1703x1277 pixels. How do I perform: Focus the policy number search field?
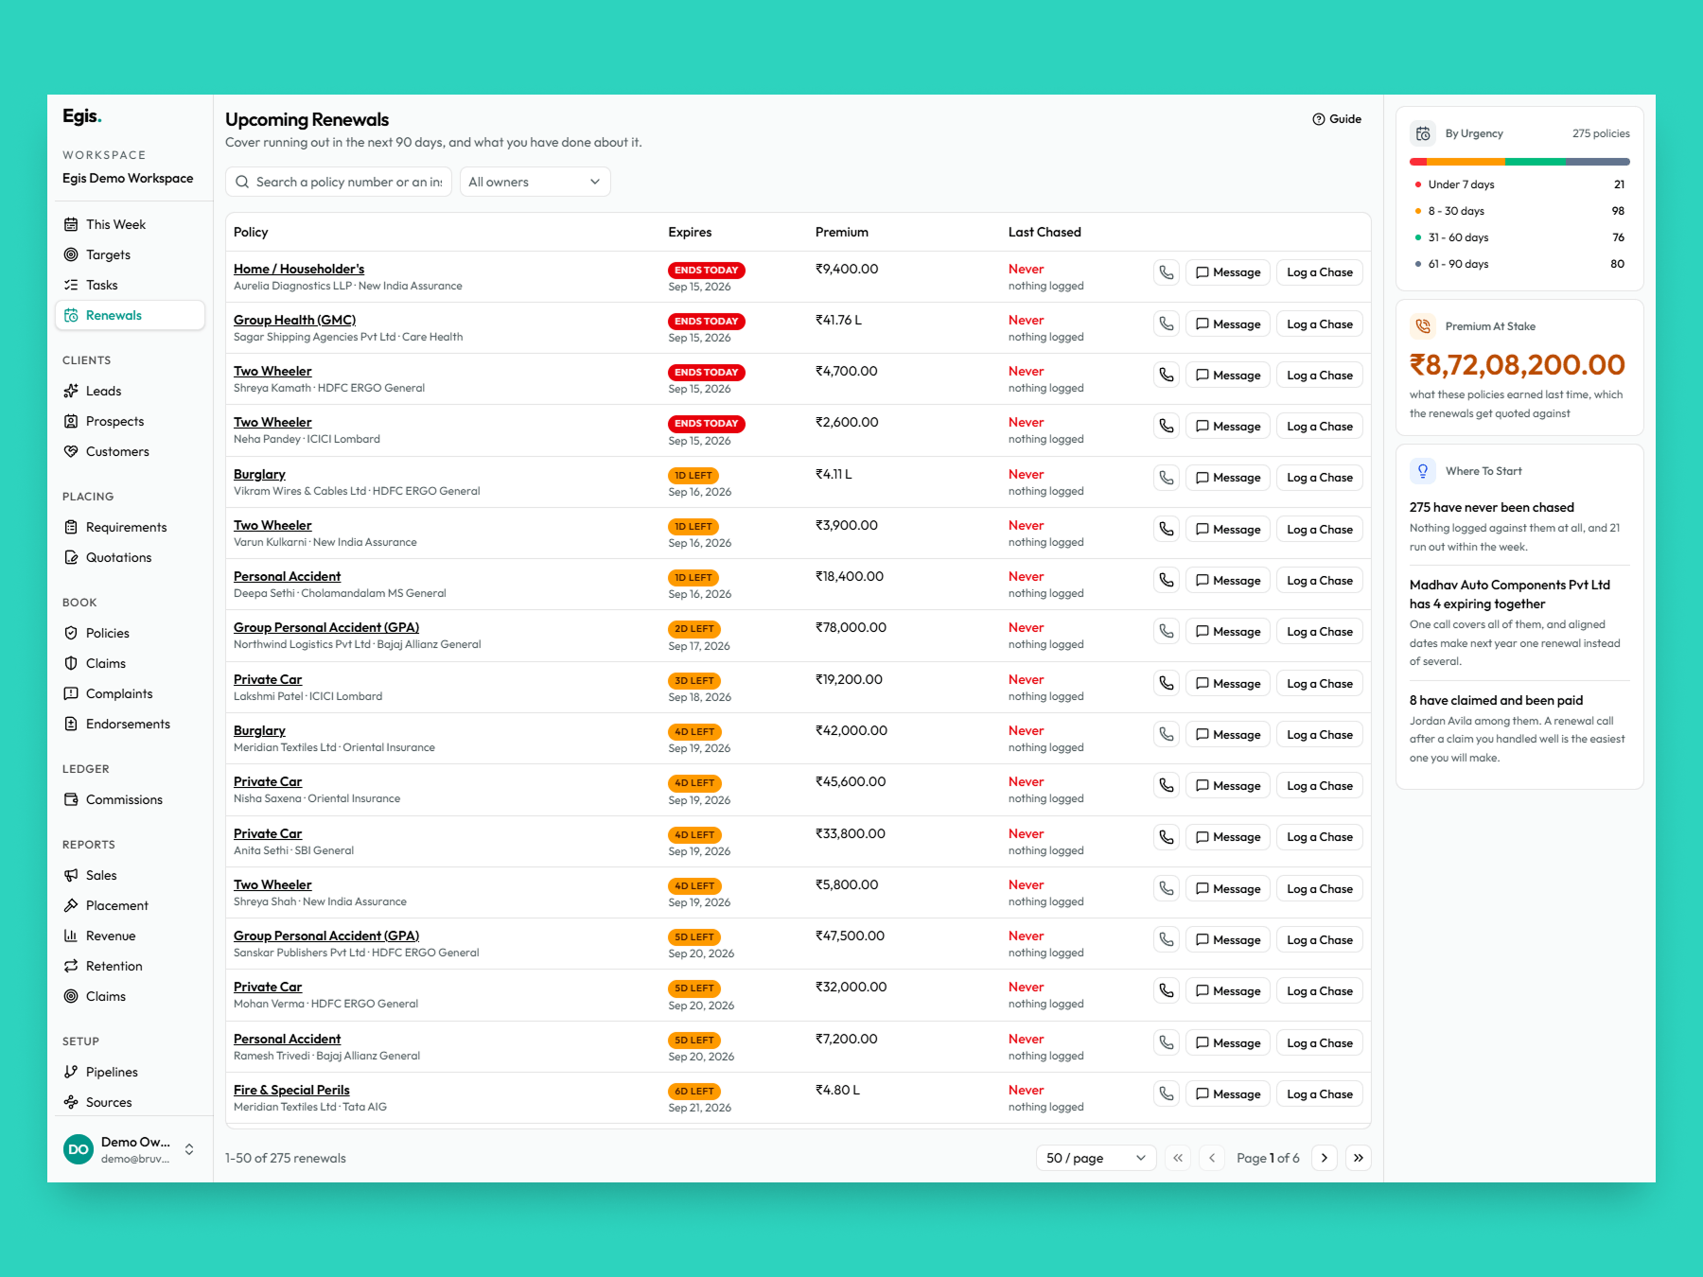point(339,182)
